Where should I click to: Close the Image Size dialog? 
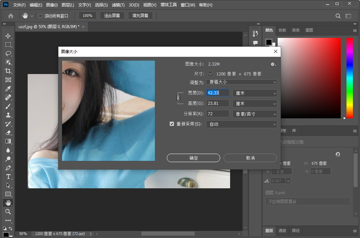tap(276, 51)
